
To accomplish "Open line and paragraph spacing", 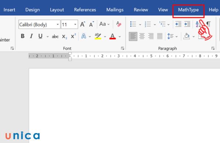I will [x=170, y=36].
